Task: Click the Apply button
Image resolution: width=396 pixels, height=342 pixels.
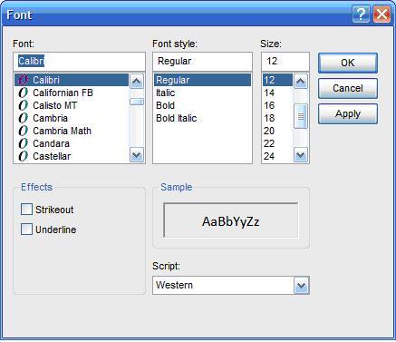Action: pyautogui.click(x=348, y=114)
